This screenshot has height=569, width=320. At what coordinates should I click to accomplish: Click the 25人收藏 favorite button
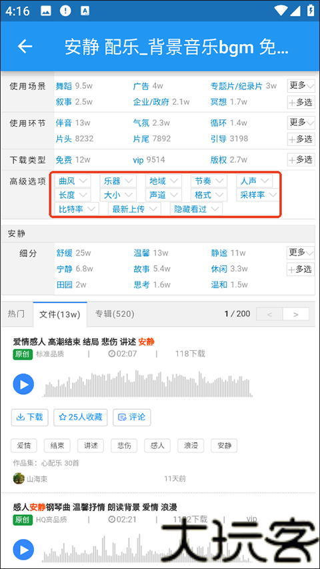81,418
